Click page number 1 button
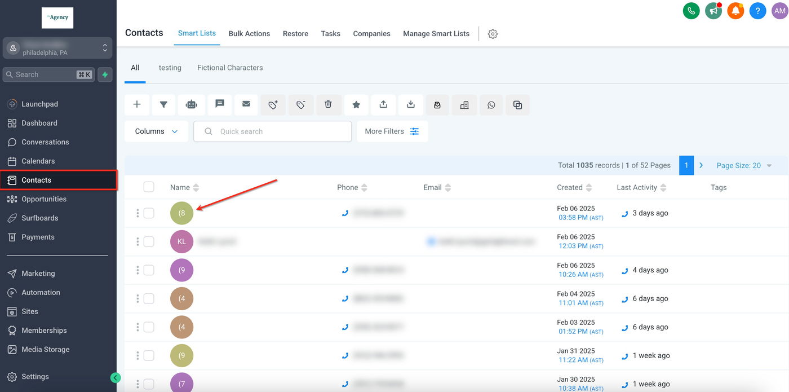 pos(686,165)
